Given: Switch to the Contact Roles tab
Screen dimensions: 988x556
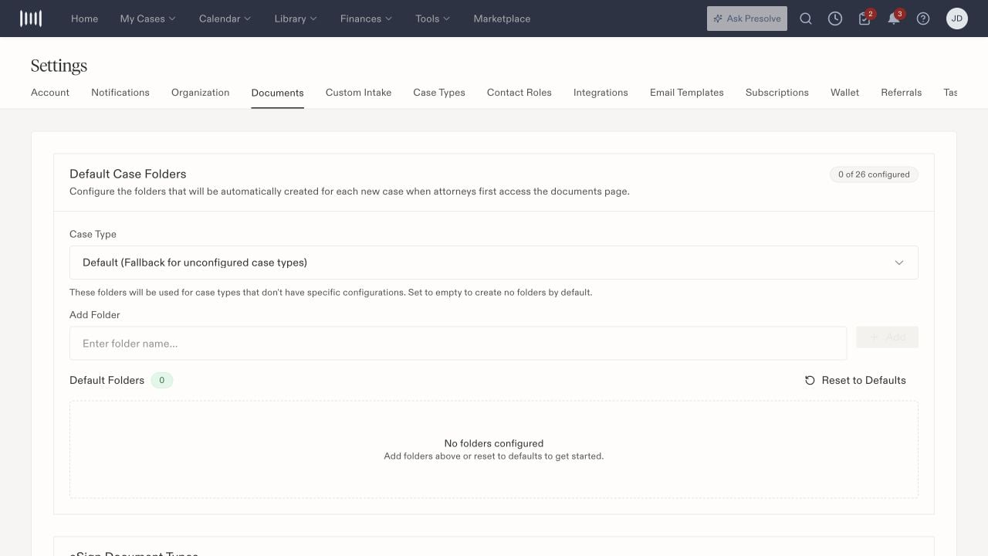Looking at the screenshot, I should 519,93.
